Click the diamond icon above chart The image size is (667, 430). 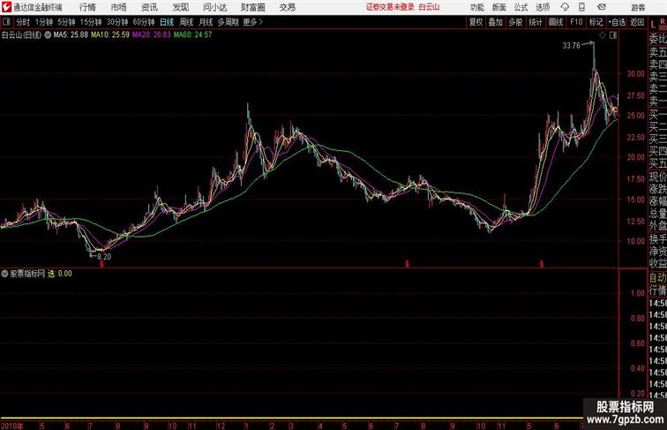pos(603,36)
